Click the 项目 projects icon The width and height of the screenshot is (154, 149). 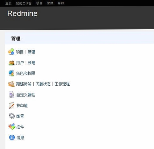11,52
